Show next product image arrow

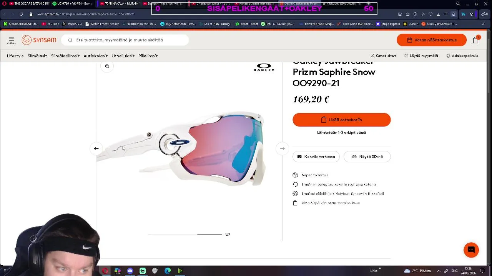pos(282,148)
